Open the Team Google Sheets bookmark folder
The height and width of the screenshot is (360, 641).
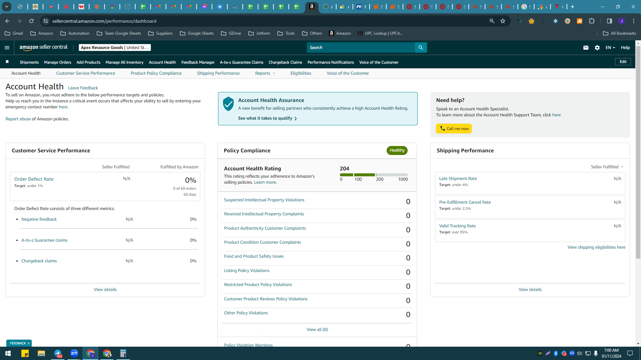click(119, 33)
